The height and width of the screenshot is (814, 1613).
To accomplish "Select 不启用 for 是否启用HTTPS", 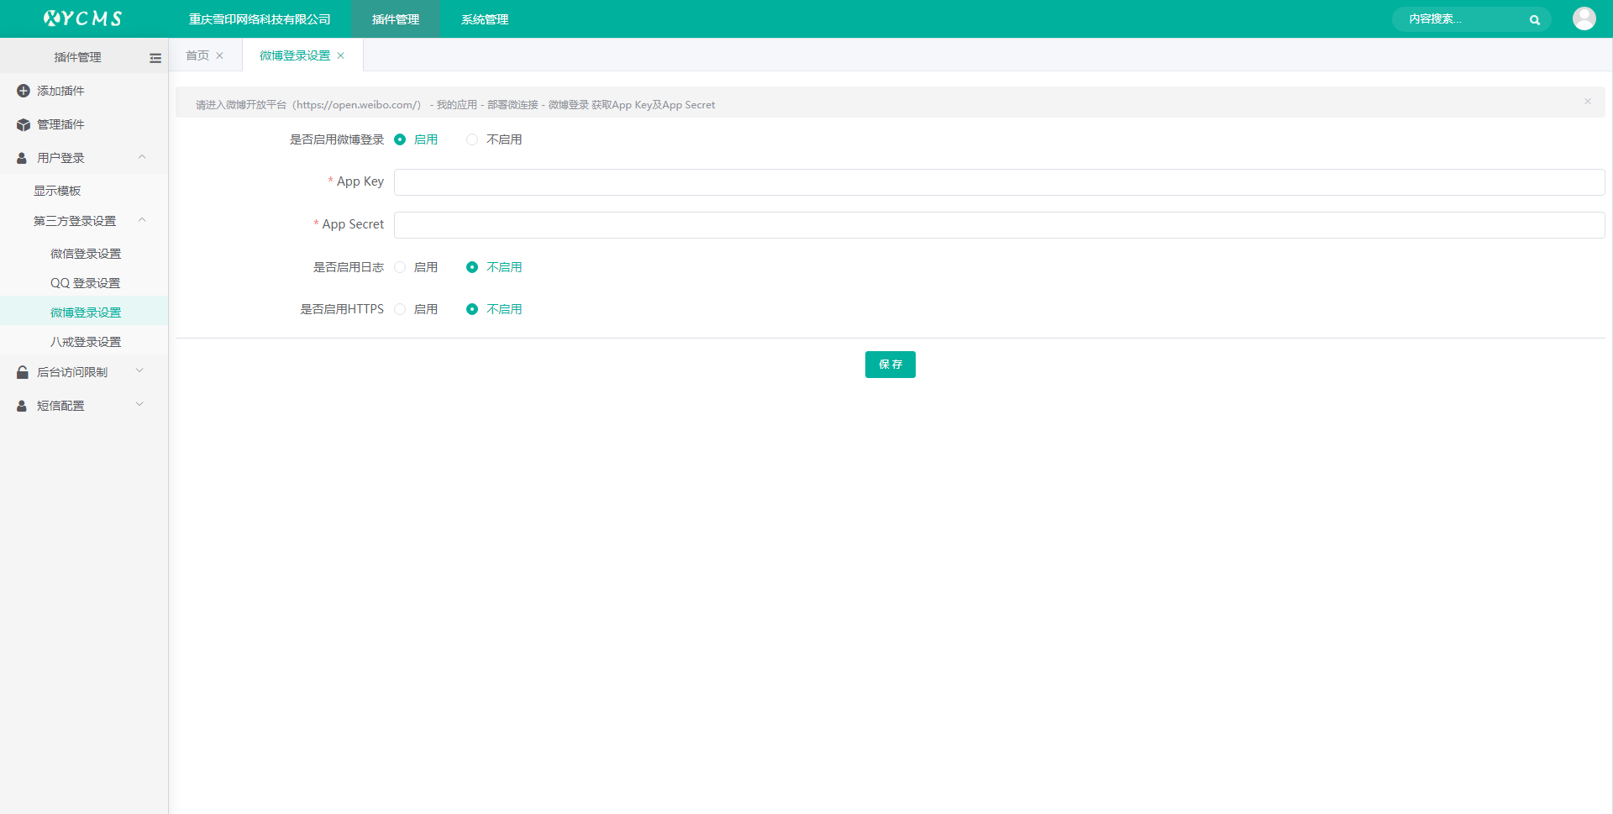I will coord(472,309).
